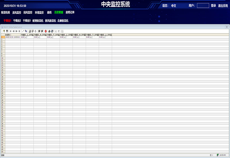Viewport: 230px width, 158px height.
Task: Go to the previous data record
Action: 14,31
